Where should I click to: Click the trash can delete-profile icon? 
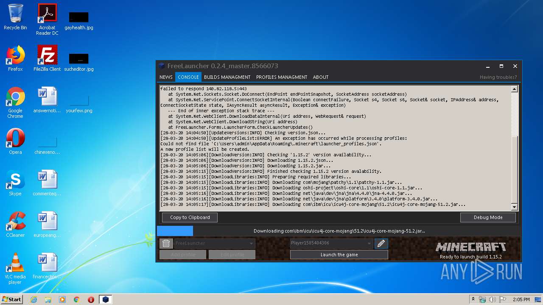pos(166,243)
